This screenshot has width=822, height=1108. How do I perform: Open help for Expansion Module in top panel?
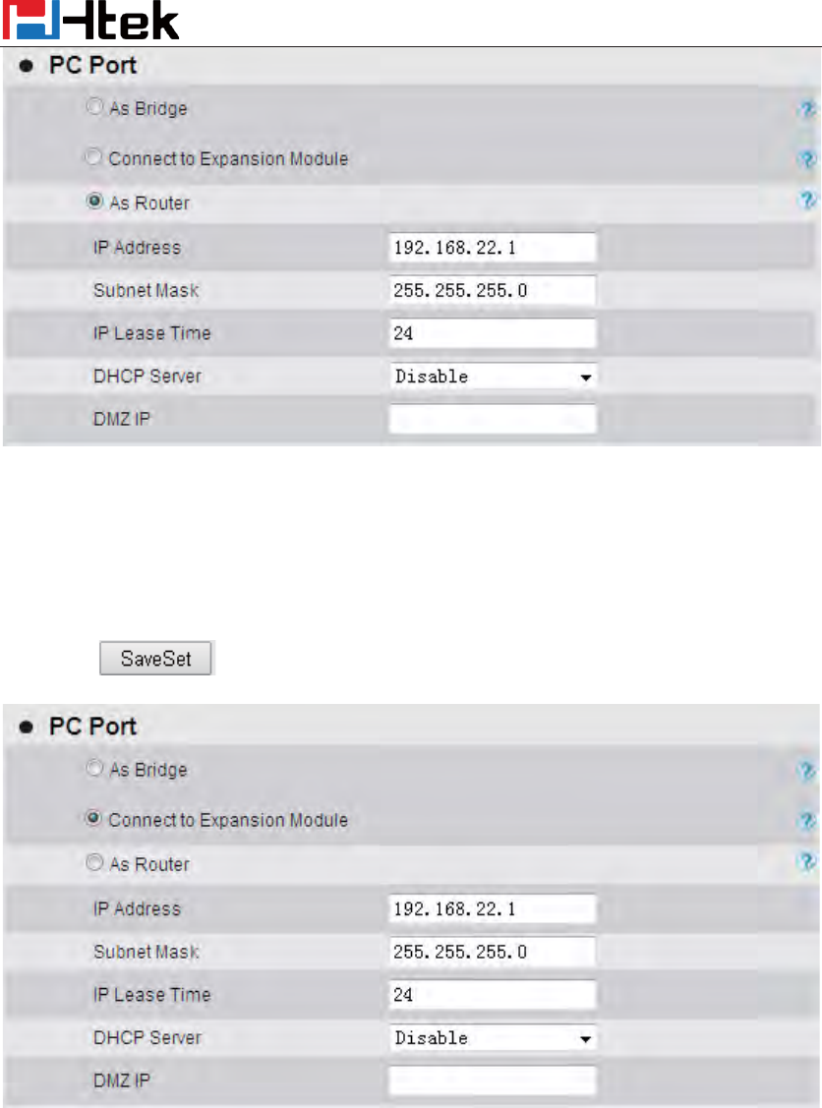point(807,158)
